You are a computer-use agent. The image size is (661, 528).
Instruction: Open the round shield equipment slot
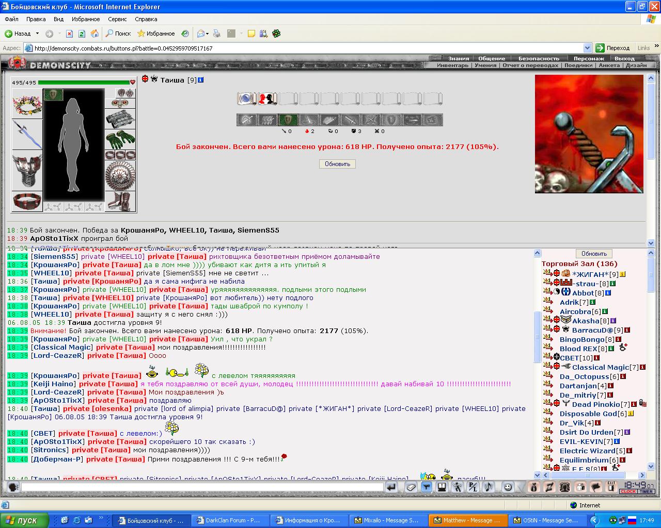pyautogui.click(x=120, y=175)
